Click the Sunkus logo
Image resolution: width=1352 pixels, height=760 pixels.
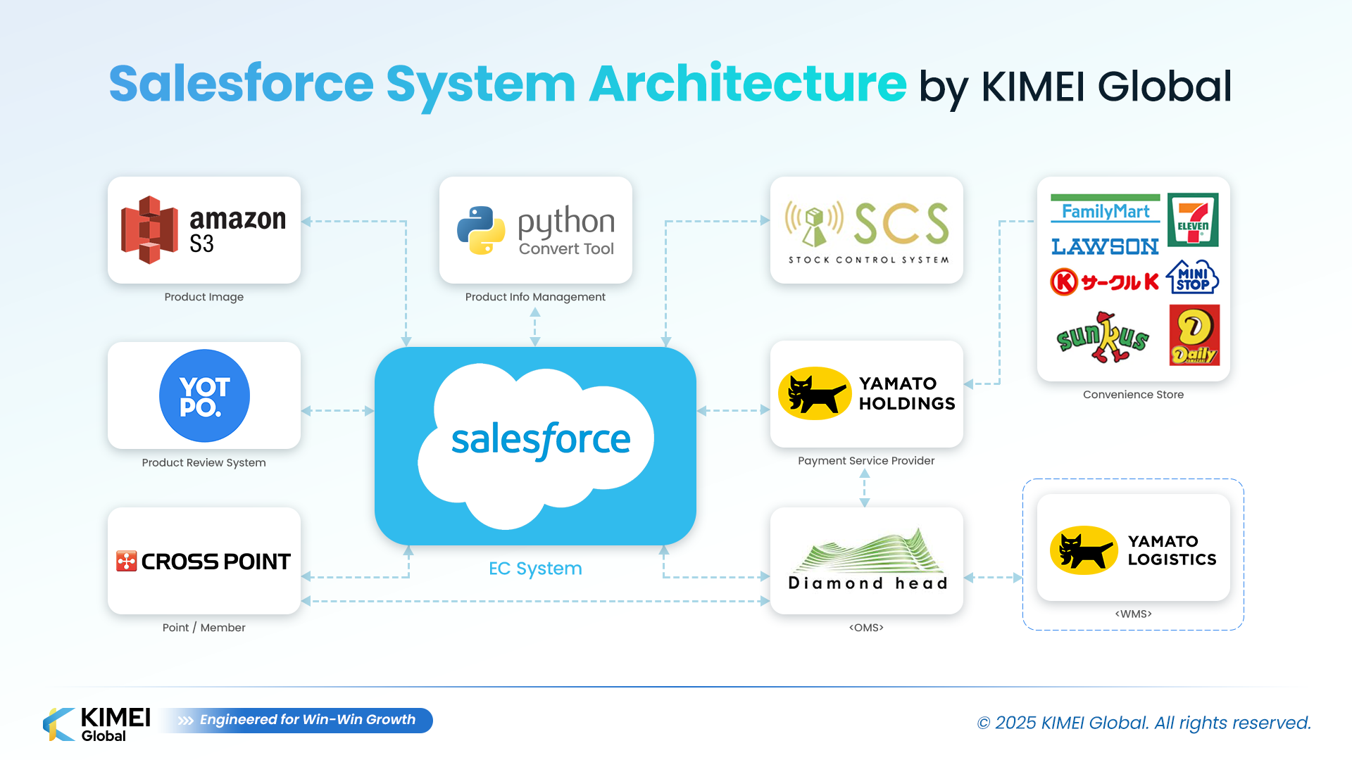click(1103, 337)
